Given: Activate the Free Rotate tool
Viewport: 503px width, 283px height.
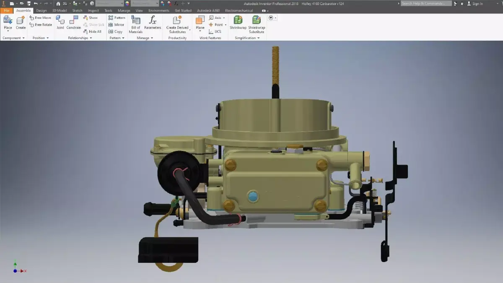Looking at the screenshot, I should (x=41, y=25).
